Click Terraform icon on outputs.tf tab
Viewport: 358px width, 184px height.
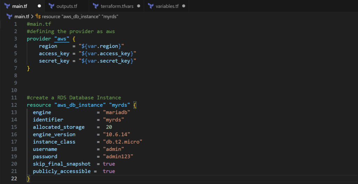point(52,6)
